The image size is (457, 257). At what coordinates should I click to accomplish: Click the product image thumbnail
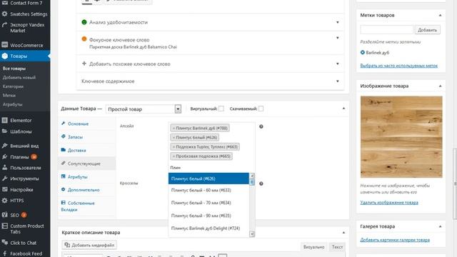click(x=401, y=136)
